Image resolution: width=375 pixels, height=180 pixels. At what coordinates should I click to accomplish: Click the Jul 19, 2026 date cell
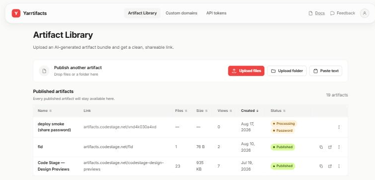(x=246, y=166)
